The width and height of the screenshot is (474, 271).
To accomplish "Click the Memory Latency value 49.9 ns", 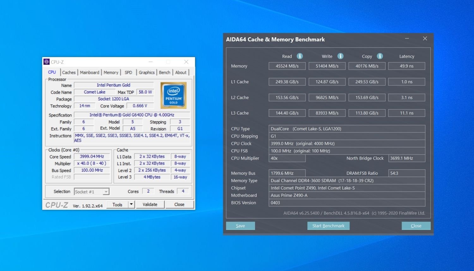I will pos(407,66).
